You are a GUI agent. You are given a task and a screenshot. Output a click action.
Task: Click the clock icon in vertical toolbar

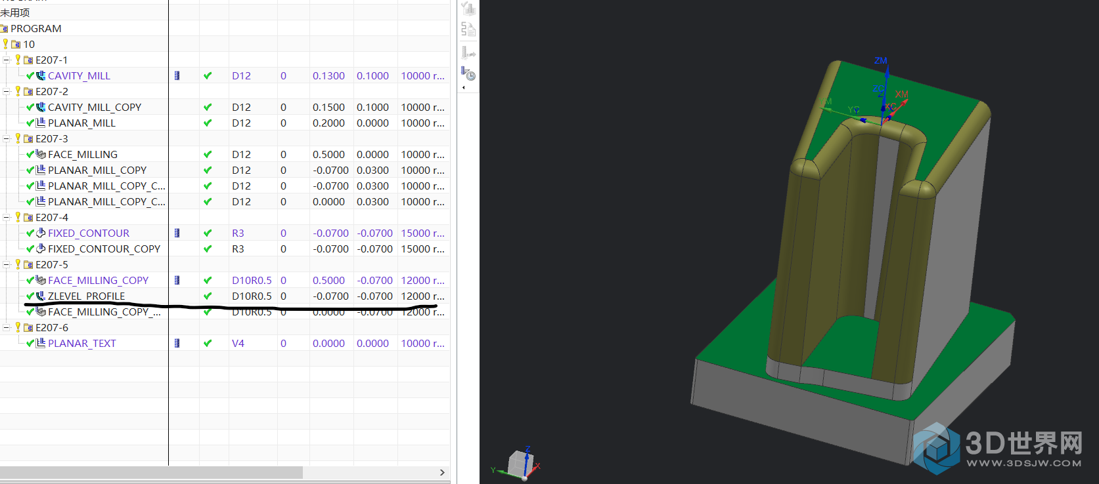click(x=468, y=73)
